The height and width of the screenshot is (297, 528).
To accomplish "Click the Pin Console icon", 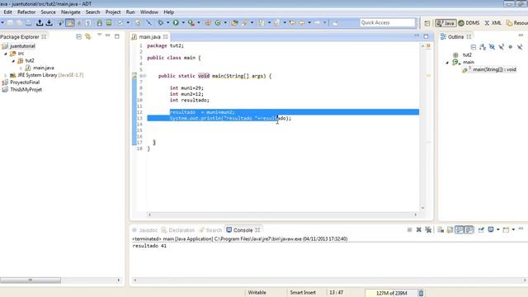I will (x=481, y=229).
